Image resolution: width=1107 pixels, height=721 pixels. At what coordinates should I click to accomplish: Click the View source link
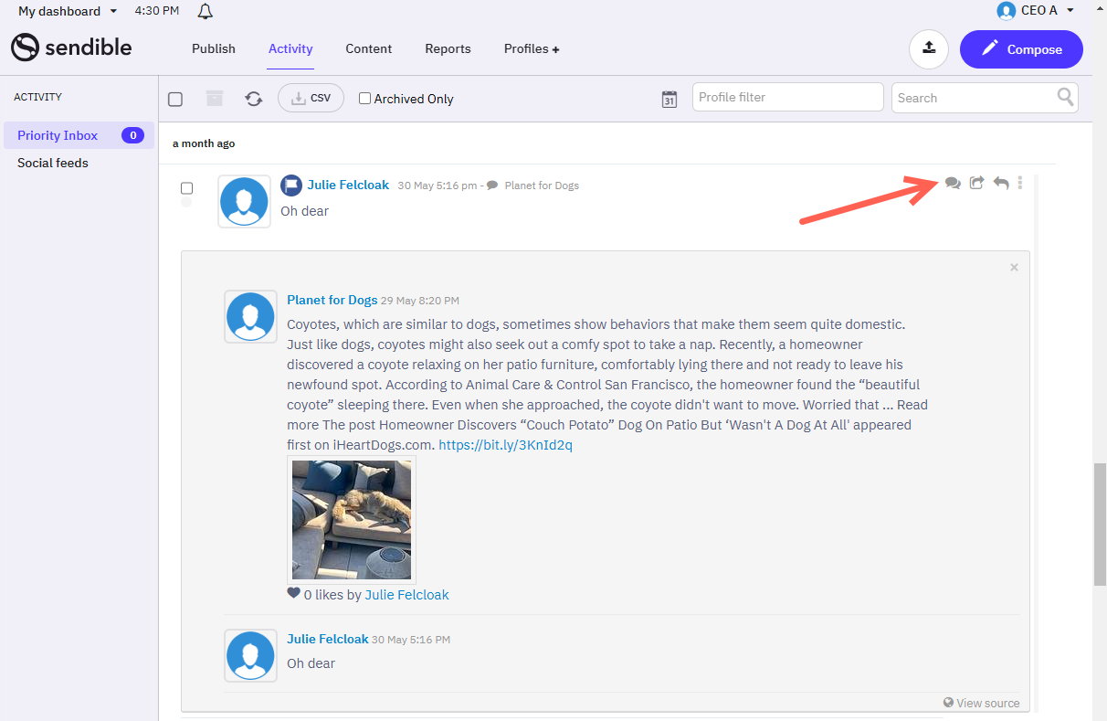coord(981,703)
